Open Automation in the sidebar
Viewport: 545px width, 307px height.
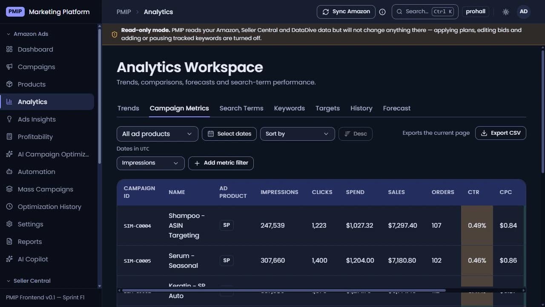pyautogui.click(x=47, y=172)
